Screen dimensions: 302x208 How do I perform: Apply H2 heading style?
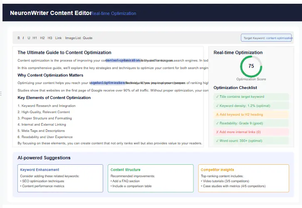[42, 38]
